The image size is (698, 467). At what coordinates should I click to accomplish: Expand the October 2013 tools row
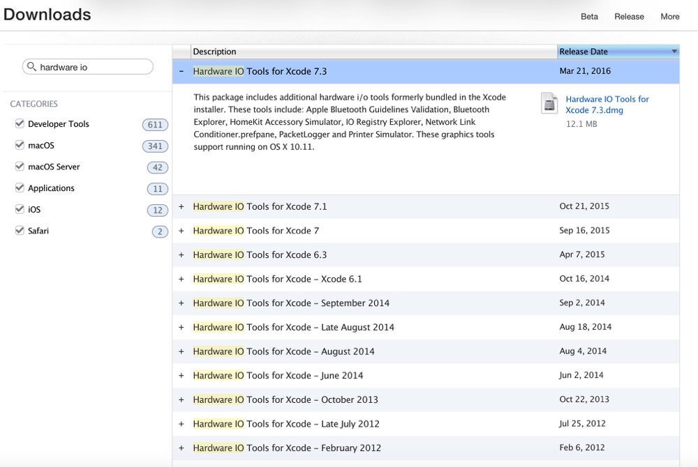[x=181, y=399]
